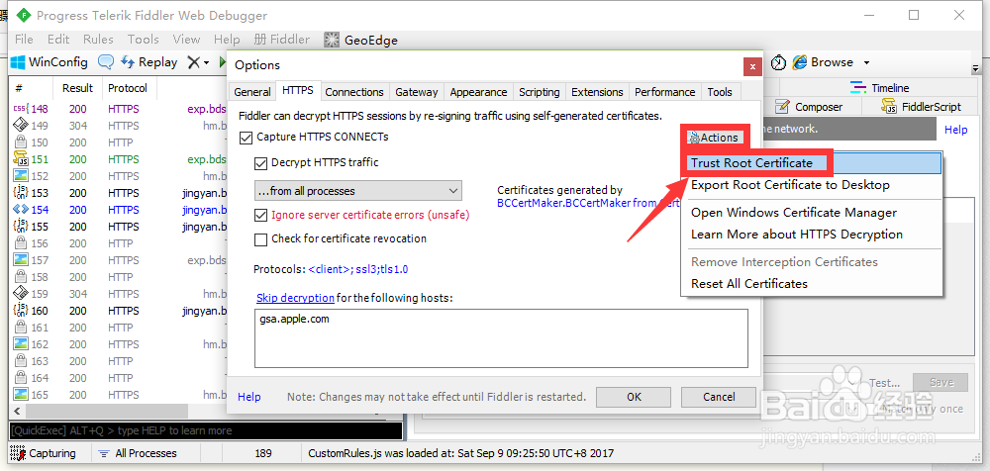Switch to the Scripting tab
990x471 pixels.
tap(540, 92)
